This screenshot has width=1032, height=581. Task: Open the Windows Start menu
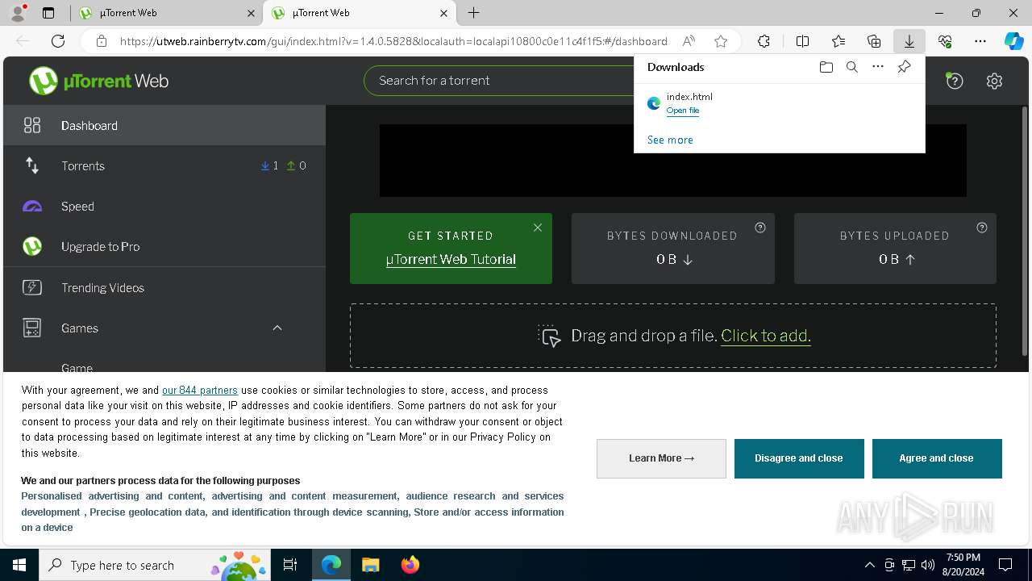19,565
